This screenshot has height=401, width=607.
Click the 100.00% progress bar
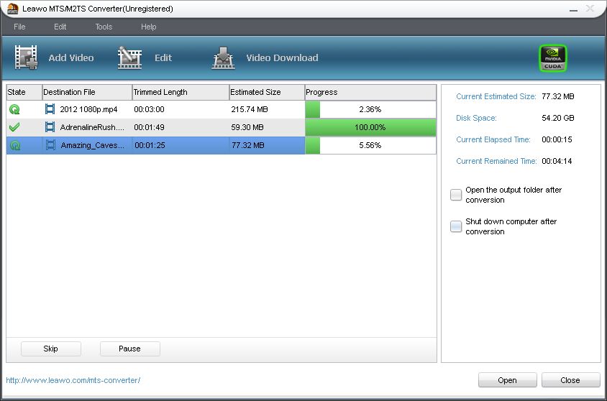pyautogui.click(x=370, y=127)
